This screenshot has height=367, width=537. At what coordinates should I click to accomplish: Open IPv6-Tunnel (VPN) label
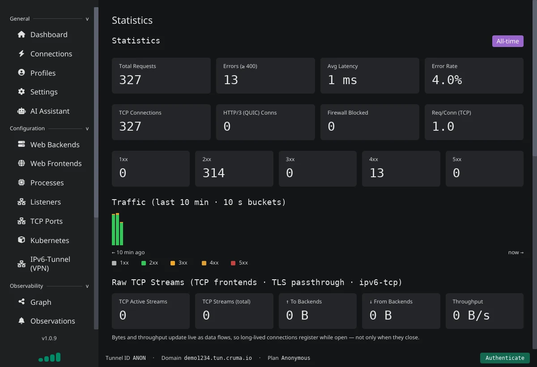coord(50,264)
